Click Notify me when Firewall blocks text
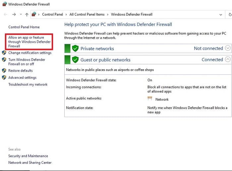The width and height of the screenshot is (232, 171). tap(187, 110)
